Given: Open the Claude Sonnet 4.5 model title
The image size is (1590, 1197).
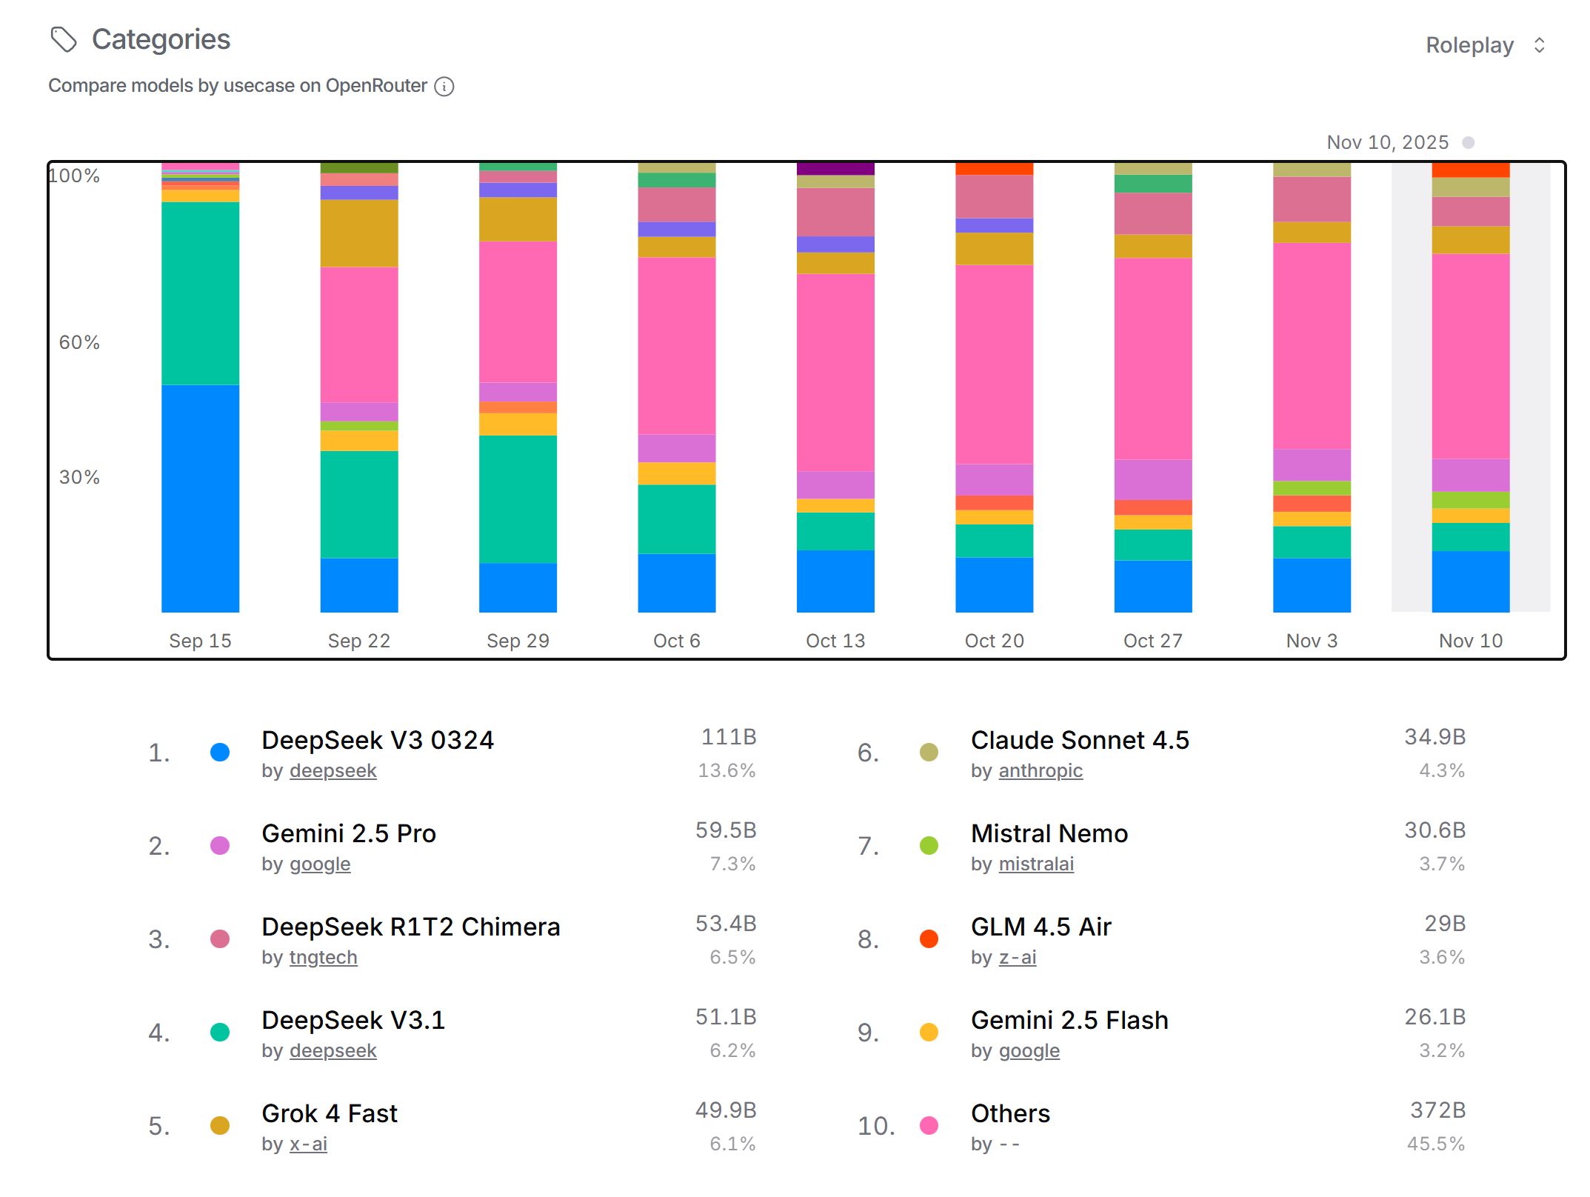Looking at the screenshot, I should pyautogui.click(x=1080, y=740).
